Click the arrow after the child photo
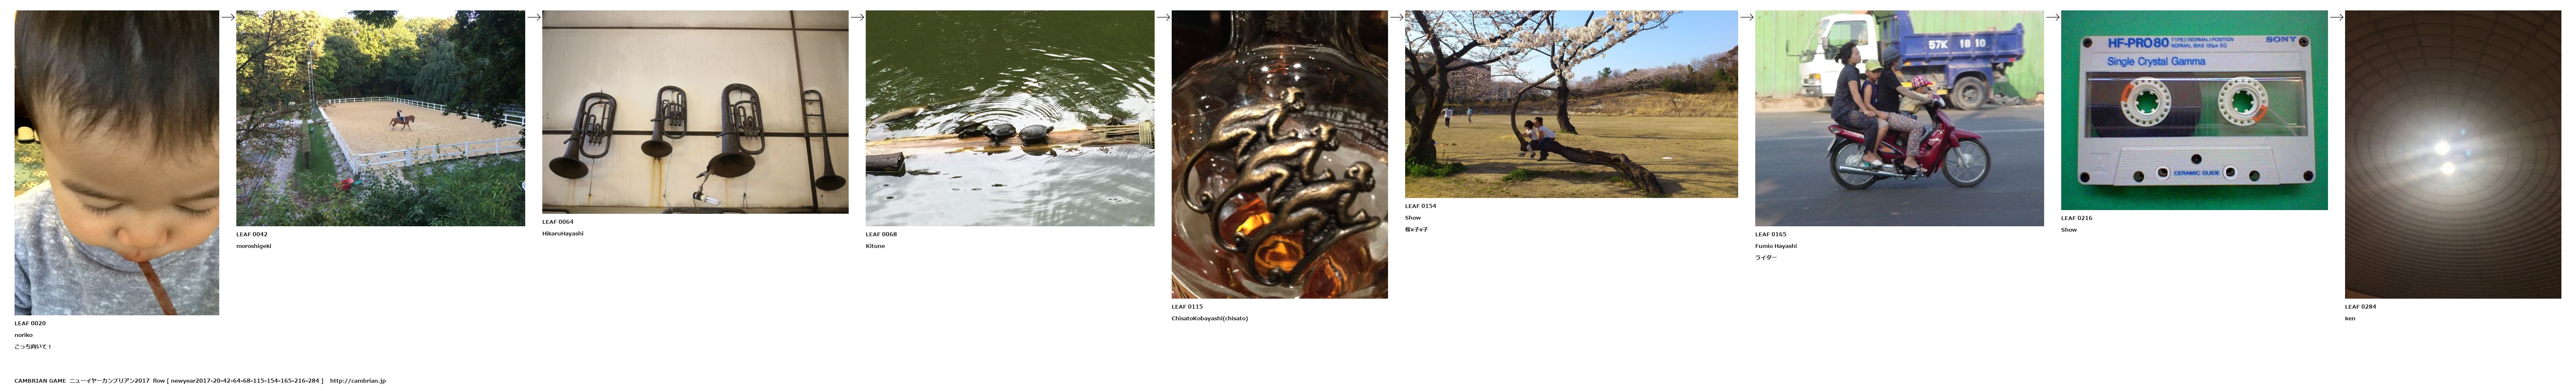The width and height of the screenshot is (2576, 391). click(228, 17)
